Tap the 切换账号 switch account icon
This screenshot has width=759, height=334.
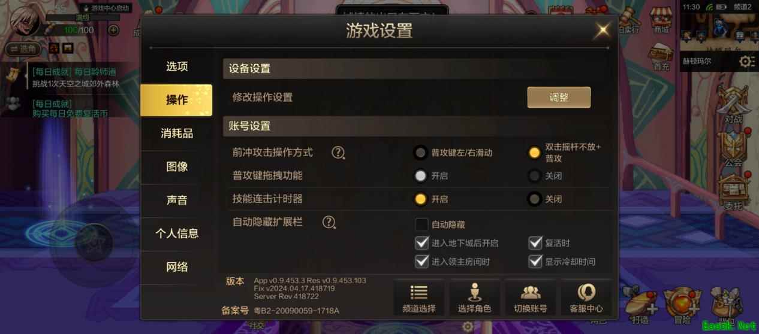click(531, 297)
